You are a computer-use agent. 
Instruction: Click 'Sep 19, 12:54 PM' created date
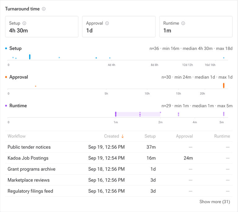point(106,158)
